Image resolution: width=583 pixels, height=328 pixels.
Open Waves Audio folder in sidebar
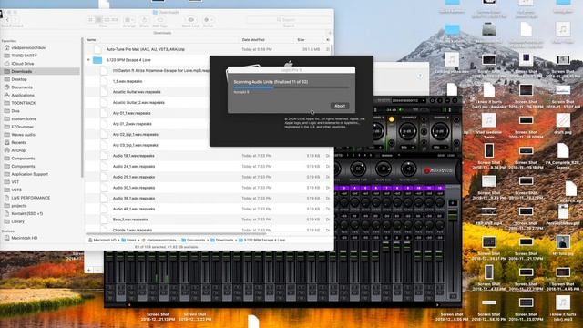[23, 135]
